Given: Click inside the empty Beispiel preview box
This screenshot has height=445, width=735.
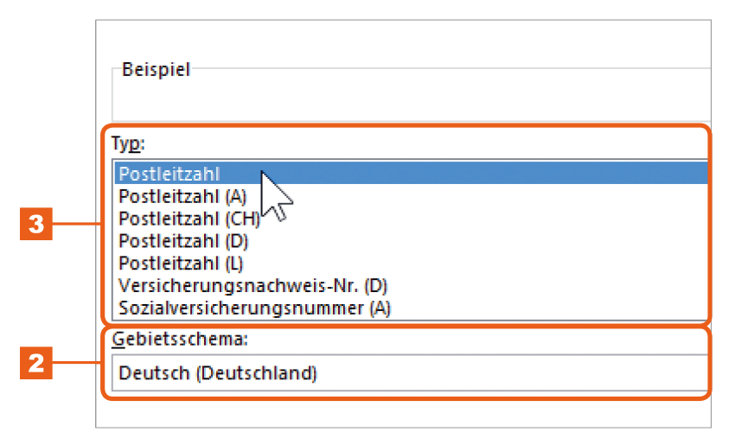Looking at the screenshot, I should pyautogui.click(x=411, y=100).
